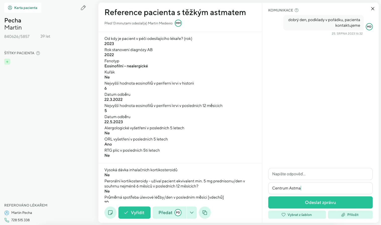The image size is (381, 225).
Task: Open patient card via Karta pacienta icon
Action: 10,8
